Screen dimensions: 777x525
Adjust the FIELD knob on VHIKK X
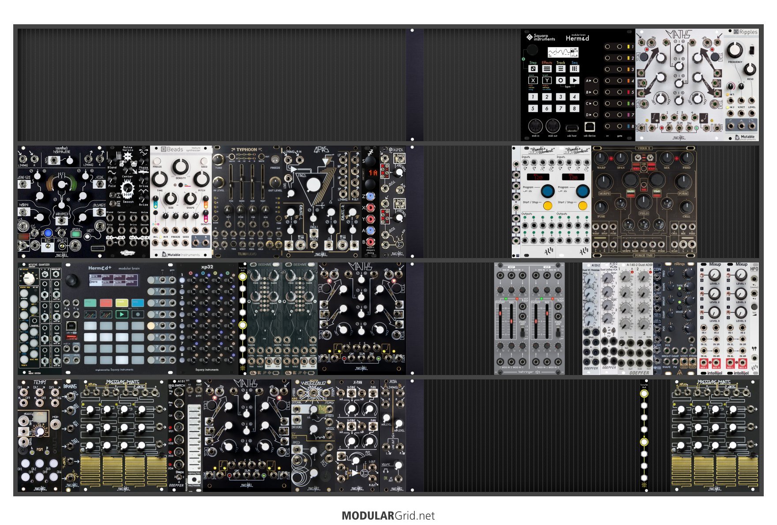(644, 202)
